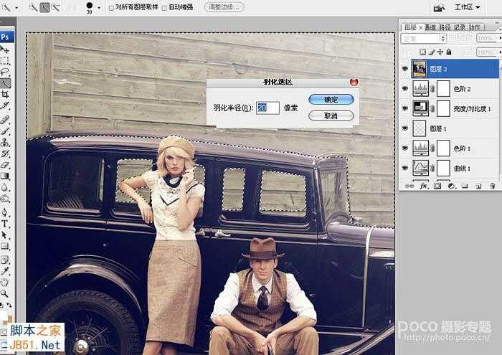The image size is (502, 355).
Task: Select the Brush tool
Action: point(5,131)
